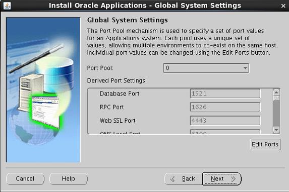Image resolution: width=289 pixels, height=192 pixels.
Task: Click the Cancel button
Action: coord(25,178)
